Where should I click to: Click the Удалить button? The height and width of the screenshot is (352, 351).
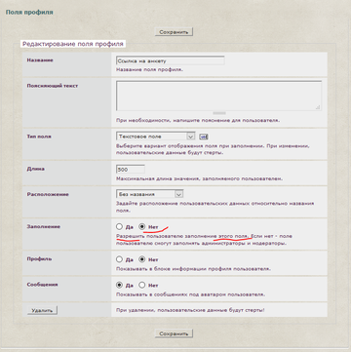click(x=42, y=310)
